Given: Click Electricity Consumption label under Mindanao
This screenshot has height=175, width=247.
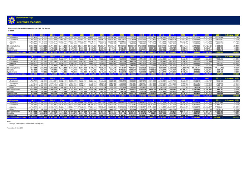Looking at the screenshot, I should pyautogui.click(x=16, y=96).
